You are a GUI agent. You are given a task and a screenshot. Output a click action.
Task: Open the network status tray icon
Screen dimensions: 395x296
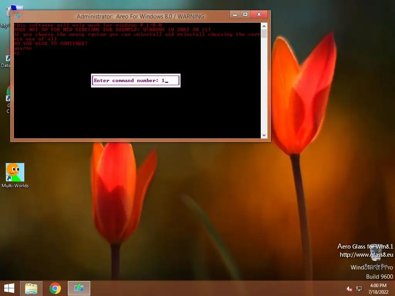(x=359, y=289)
